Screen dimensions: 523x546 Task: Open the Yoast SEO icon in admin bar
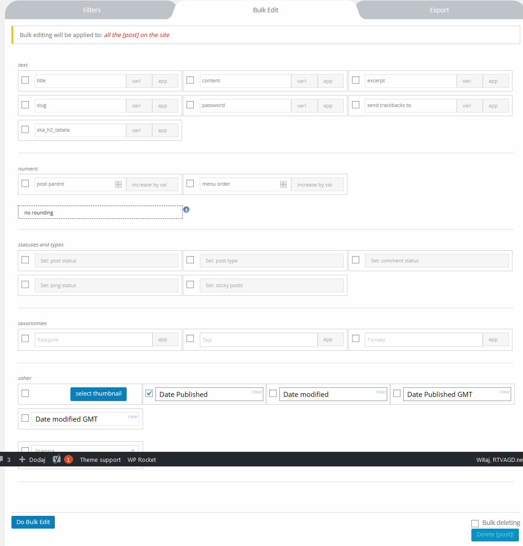click(x=57, y=460)
